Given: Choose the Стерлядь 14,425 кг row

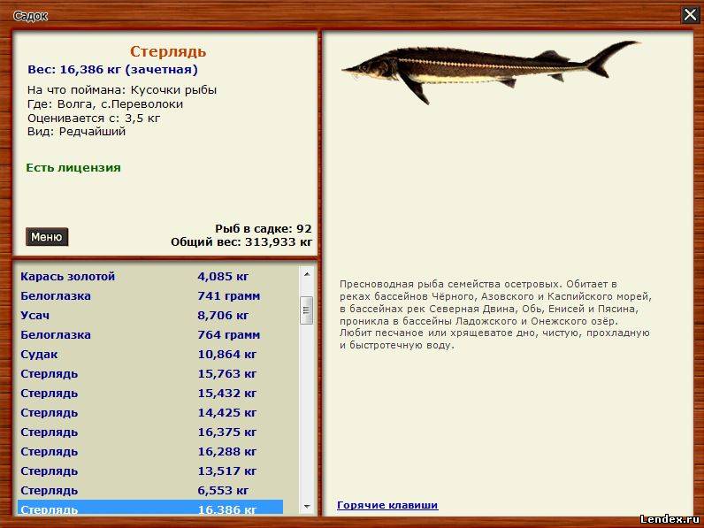Looking at the screenshot, I should coord(150,413).
